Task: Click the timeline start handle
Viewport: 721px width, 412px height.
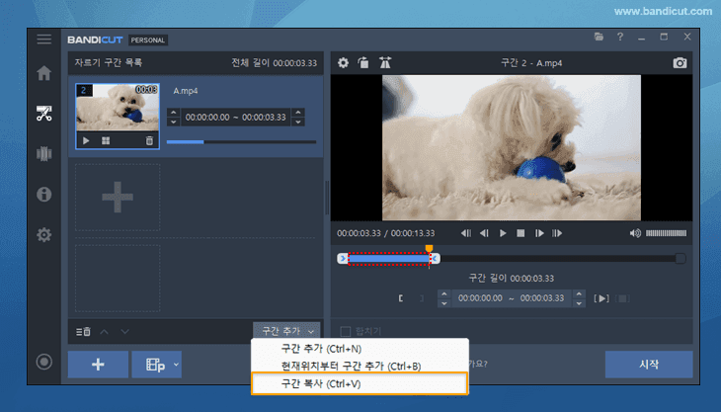Action: [343, 259]
